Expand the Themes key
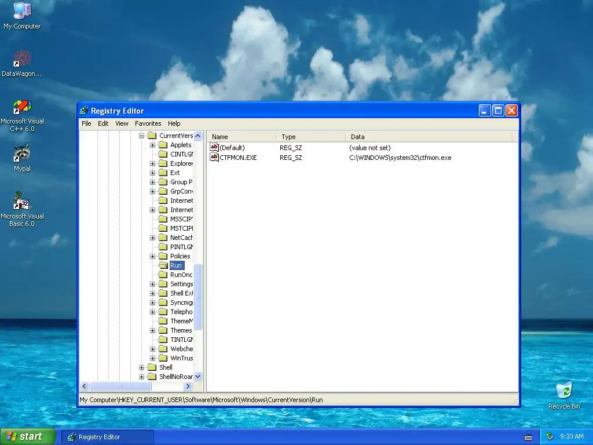This screenshot has width=593, height=445. click(x=152, y=330)
